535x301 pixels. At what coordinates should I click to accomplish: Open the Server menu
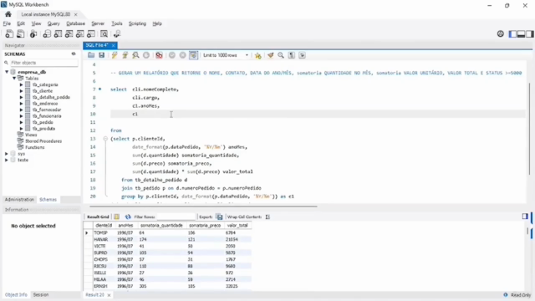[98, 23]
